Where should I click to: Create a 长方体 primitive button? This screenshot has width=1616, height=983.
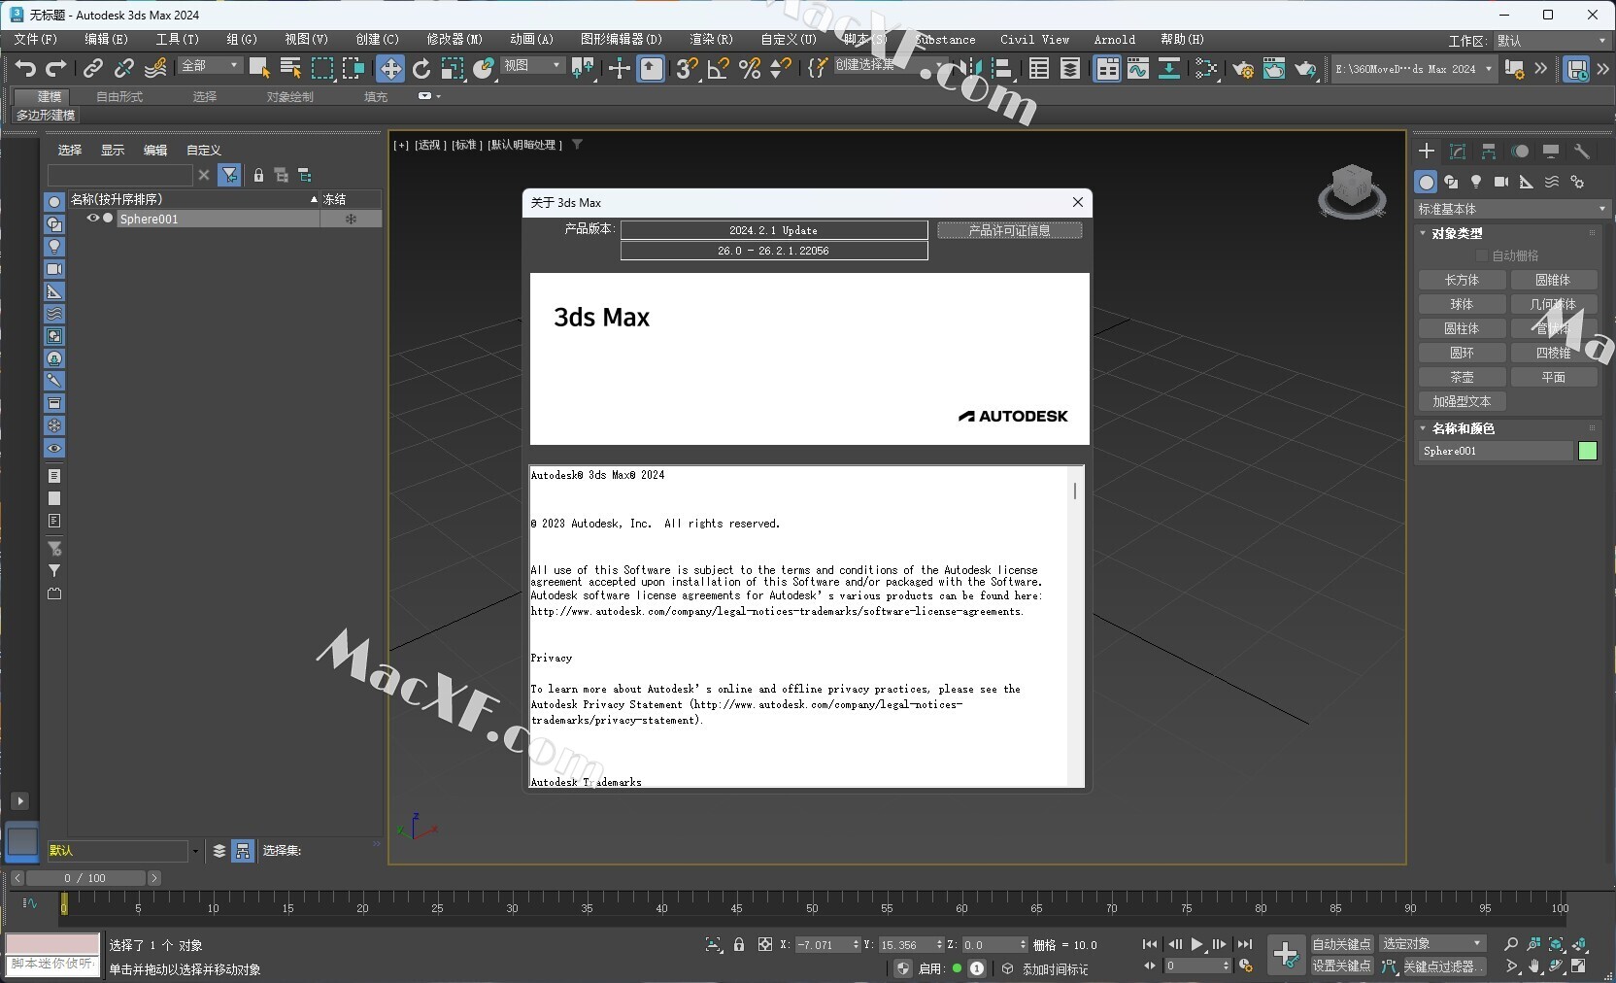1462,280
